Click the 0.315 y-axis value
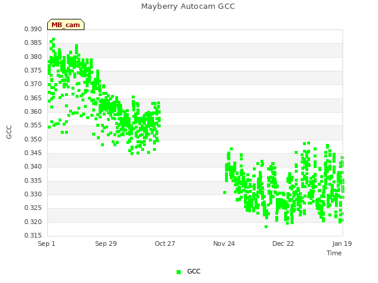This screenshot has width=378, height=283. [33, 235]
